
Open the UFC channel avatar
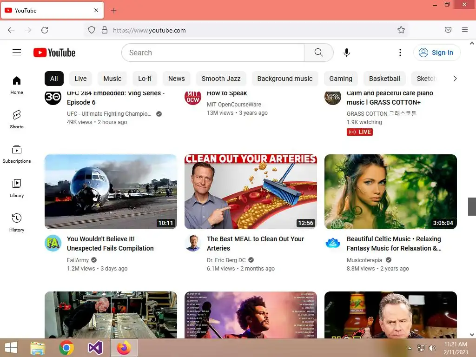point(53,97)
